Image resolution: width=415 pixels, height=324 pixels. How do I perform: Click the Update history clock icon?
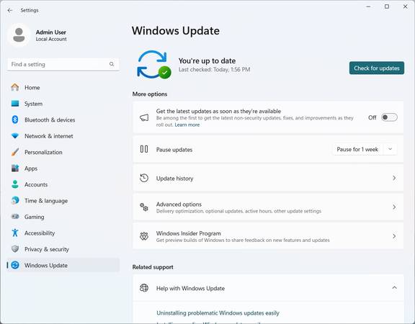tap(144, 179)
